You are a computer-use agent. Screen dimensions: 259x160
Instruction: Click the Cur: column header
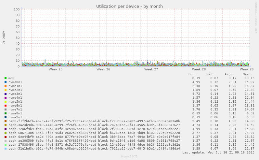click(x=192, y=74)
